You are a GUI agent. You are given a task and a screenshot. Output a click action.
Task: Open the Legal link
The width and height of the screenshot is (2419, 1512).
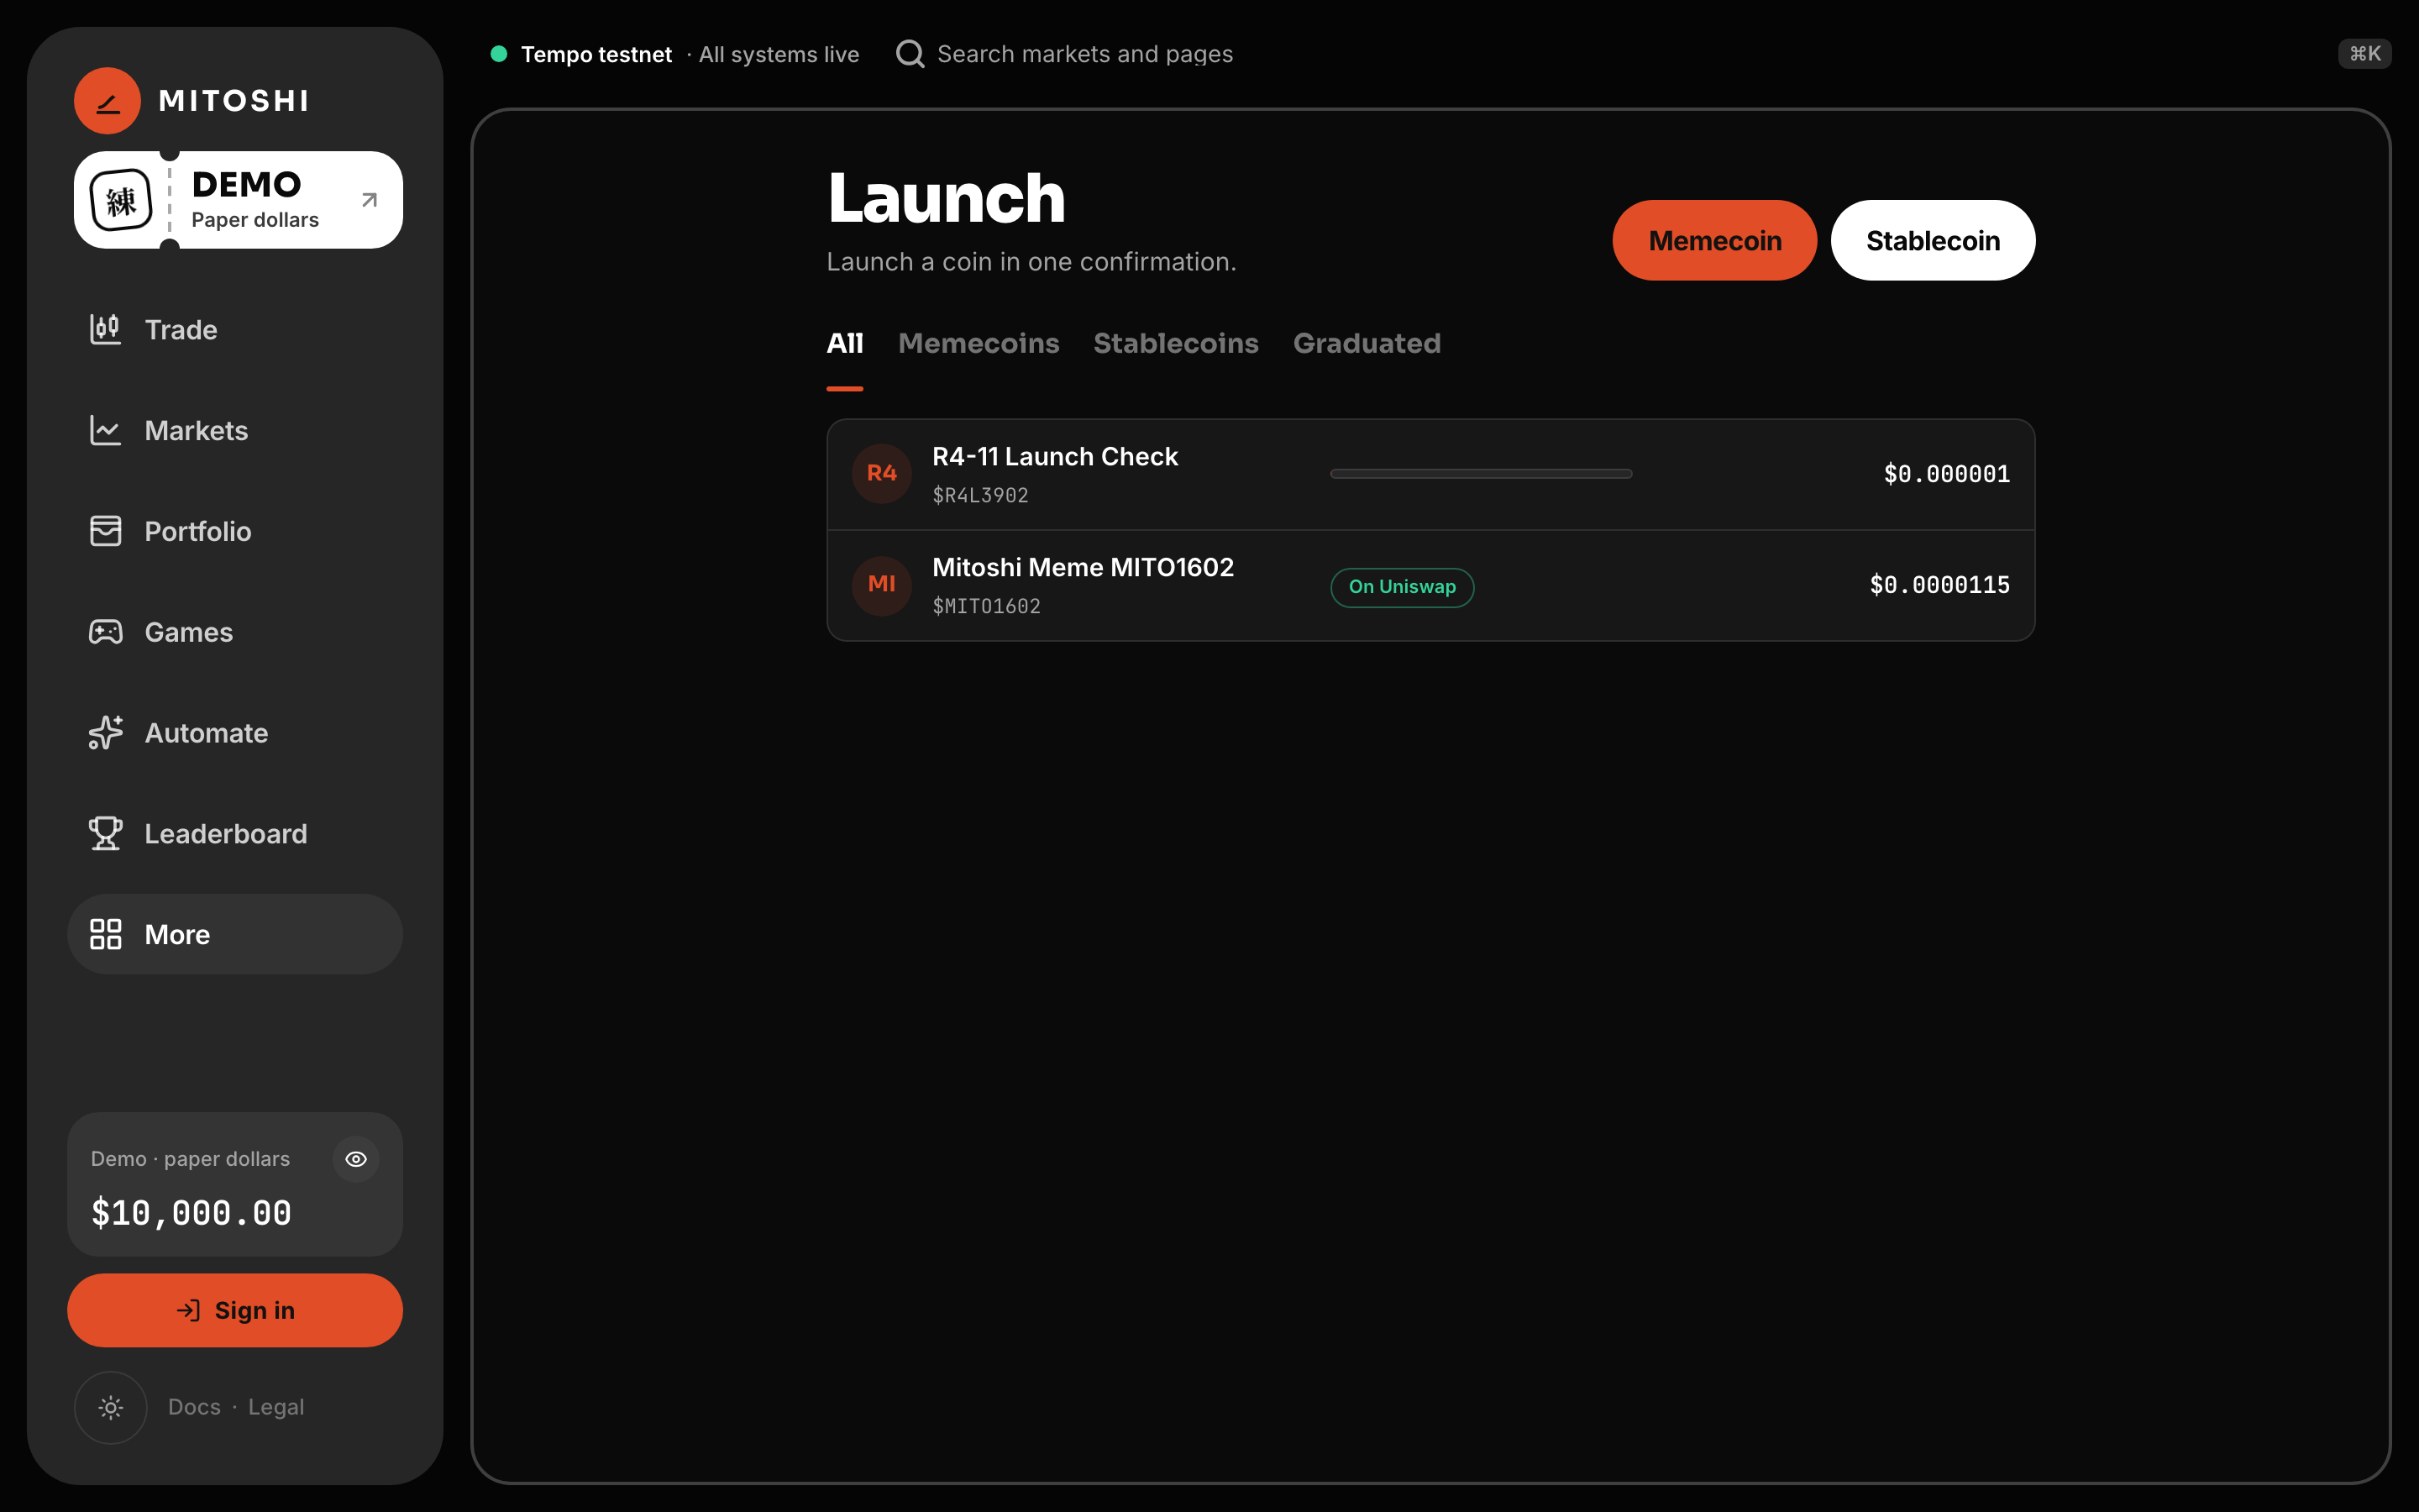coord(275,1407)
